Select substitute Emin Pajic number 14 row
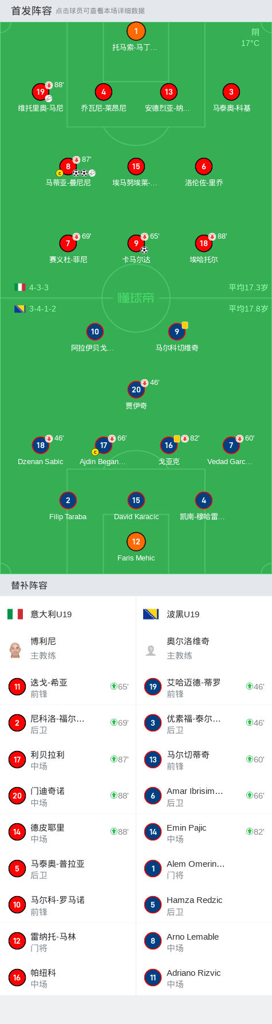This screenshot has width=272, height=1024. [204, 832]
